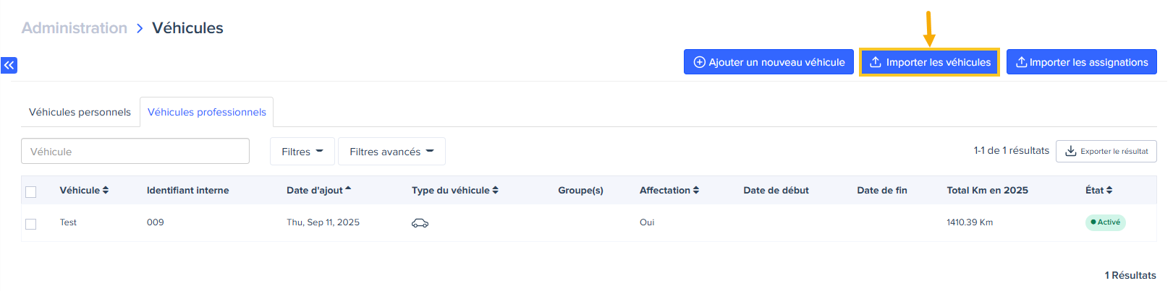Focus the Véhicule search field
The height and width of the screenshot is (291, 1173).
(135, 152)
